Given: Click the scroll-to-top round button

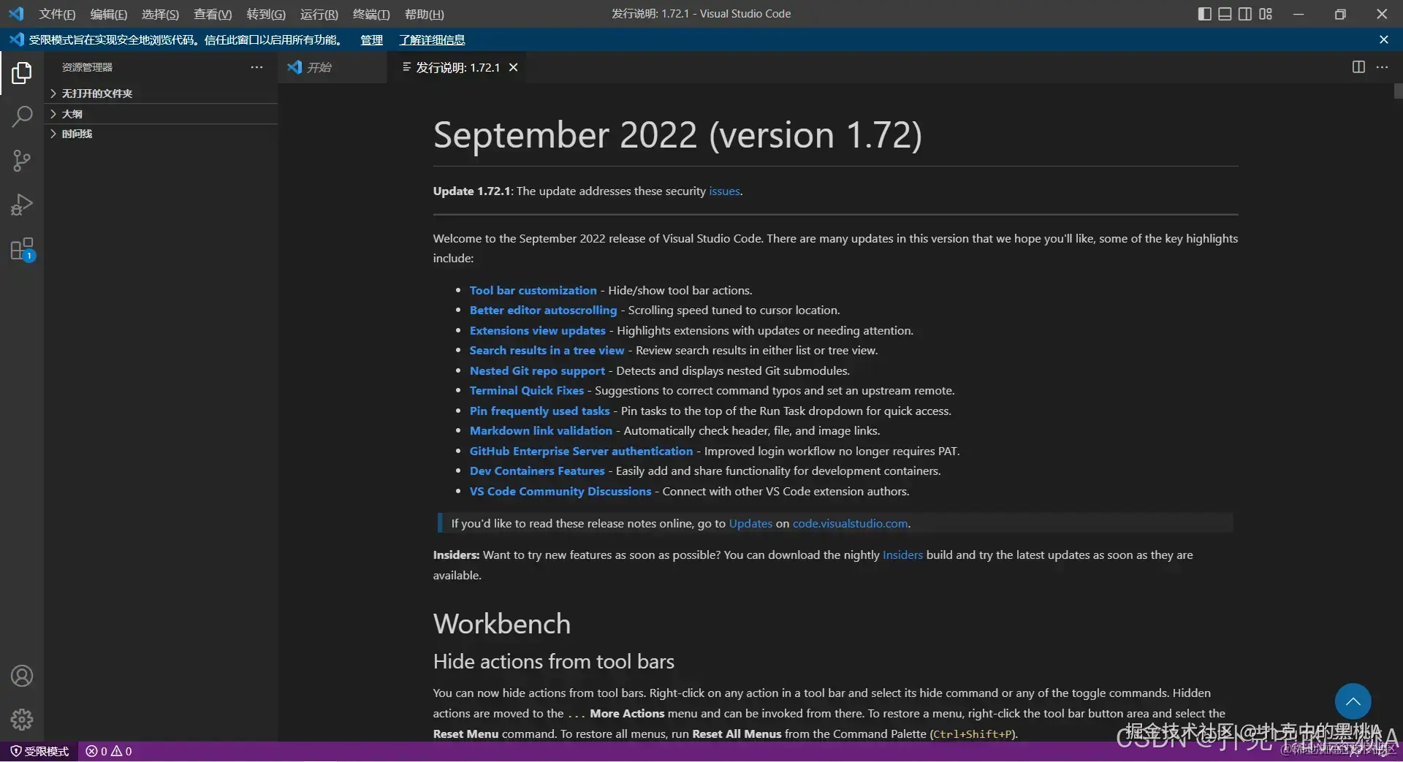Looking at the screenshot, I should (1353, 701).
